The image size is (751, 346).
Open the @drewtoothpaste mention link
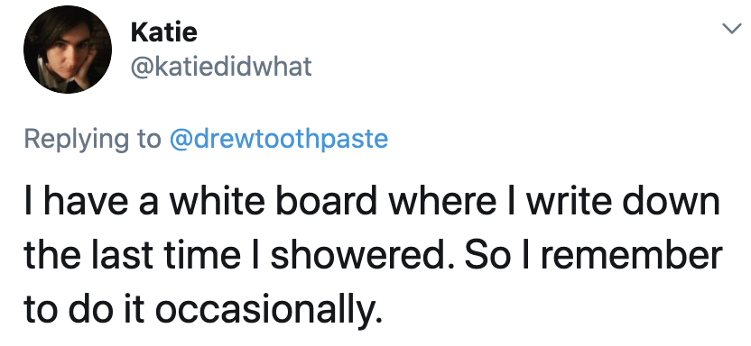(x=279, y=139)
